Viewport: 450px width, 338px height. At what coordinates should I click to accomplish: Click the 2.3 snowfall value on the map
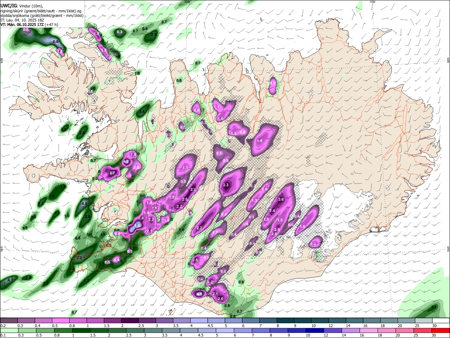[x=226, y=185]
